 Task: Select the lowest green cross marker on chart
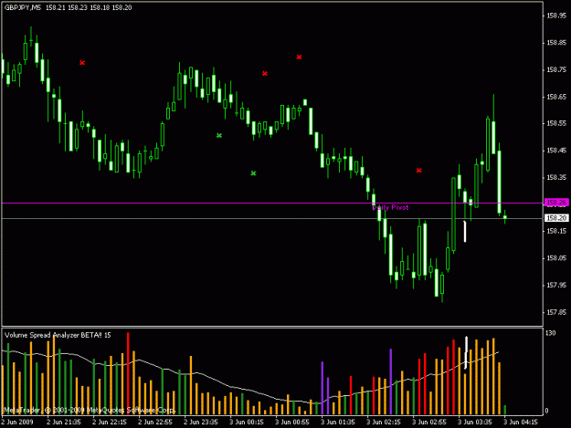click(253, 173)
